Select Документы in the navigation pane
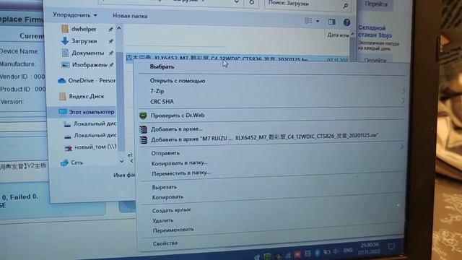This screenshot has width=462, height=260. tap(87, 53)
